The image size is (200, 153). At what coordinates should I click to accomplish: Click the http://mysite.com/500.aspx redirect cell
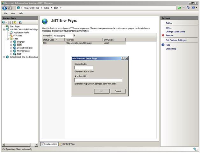79,43
